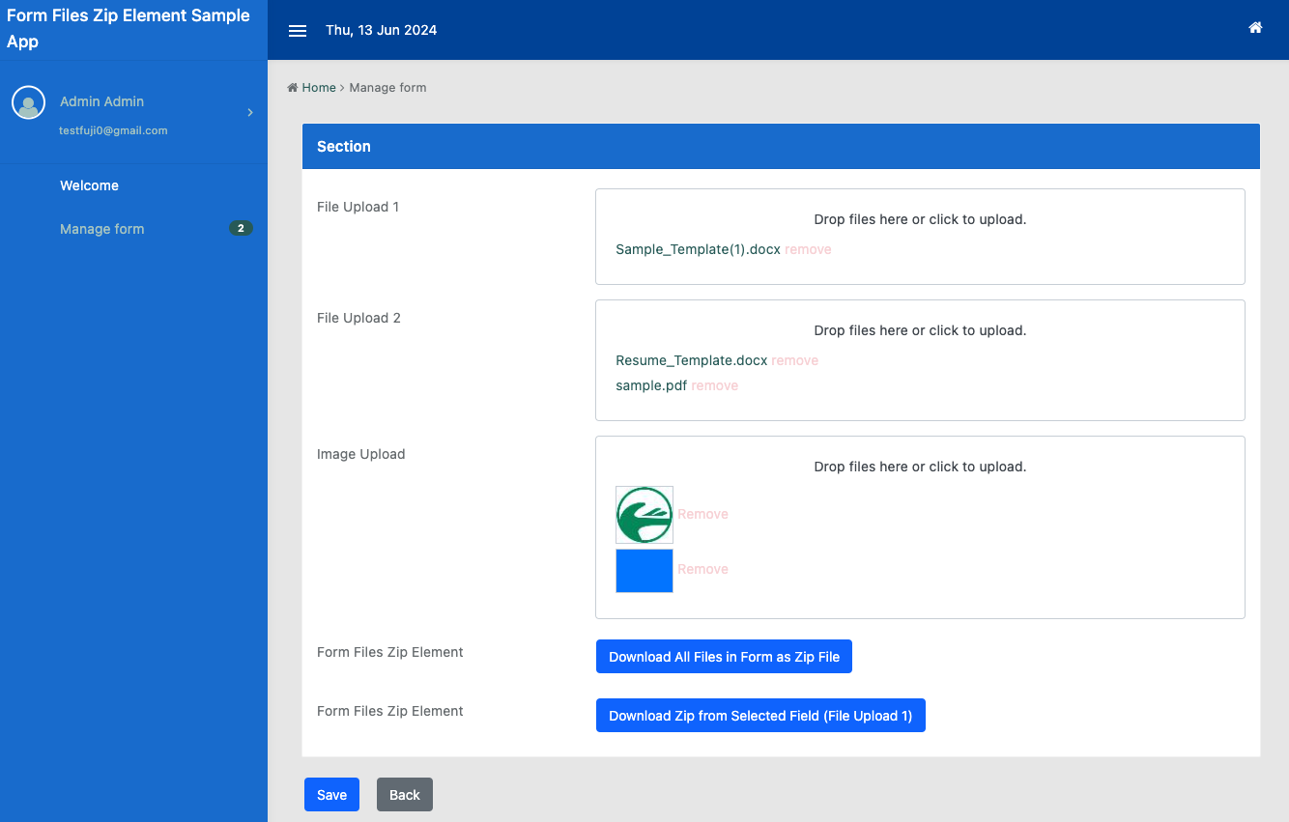This screenshot has width=1289, height=822.
Task: Expand the Admin Admin profile chevron
Action: (250, 113)
